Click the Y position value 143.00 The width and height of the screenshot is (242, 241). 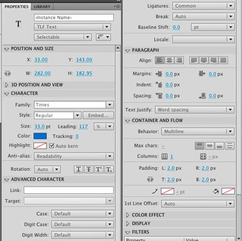coord(84,60)
